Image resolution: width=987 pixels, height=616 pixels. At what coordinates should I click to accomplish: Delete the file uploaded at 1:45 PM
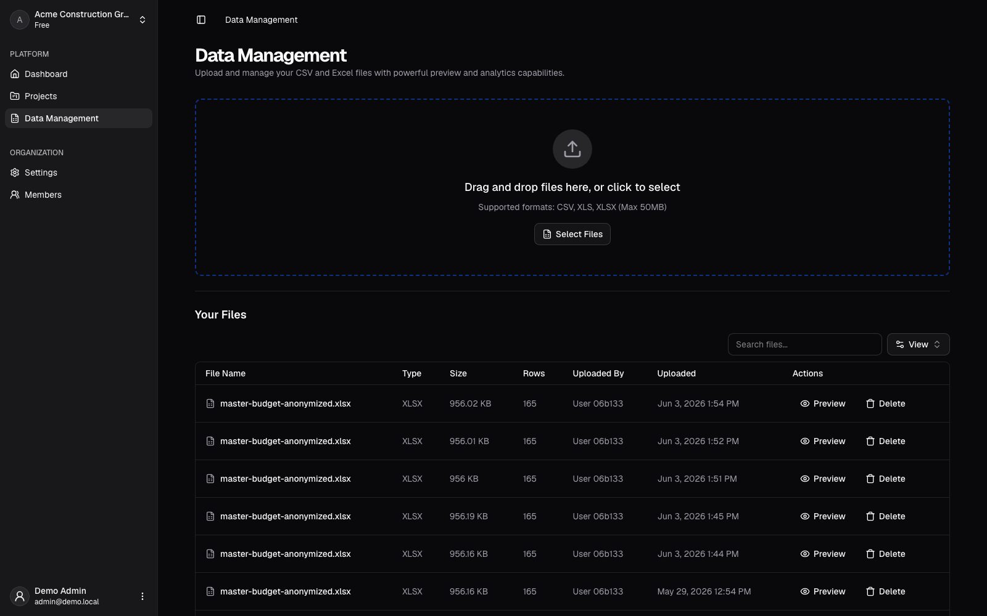tap(885, 516)
